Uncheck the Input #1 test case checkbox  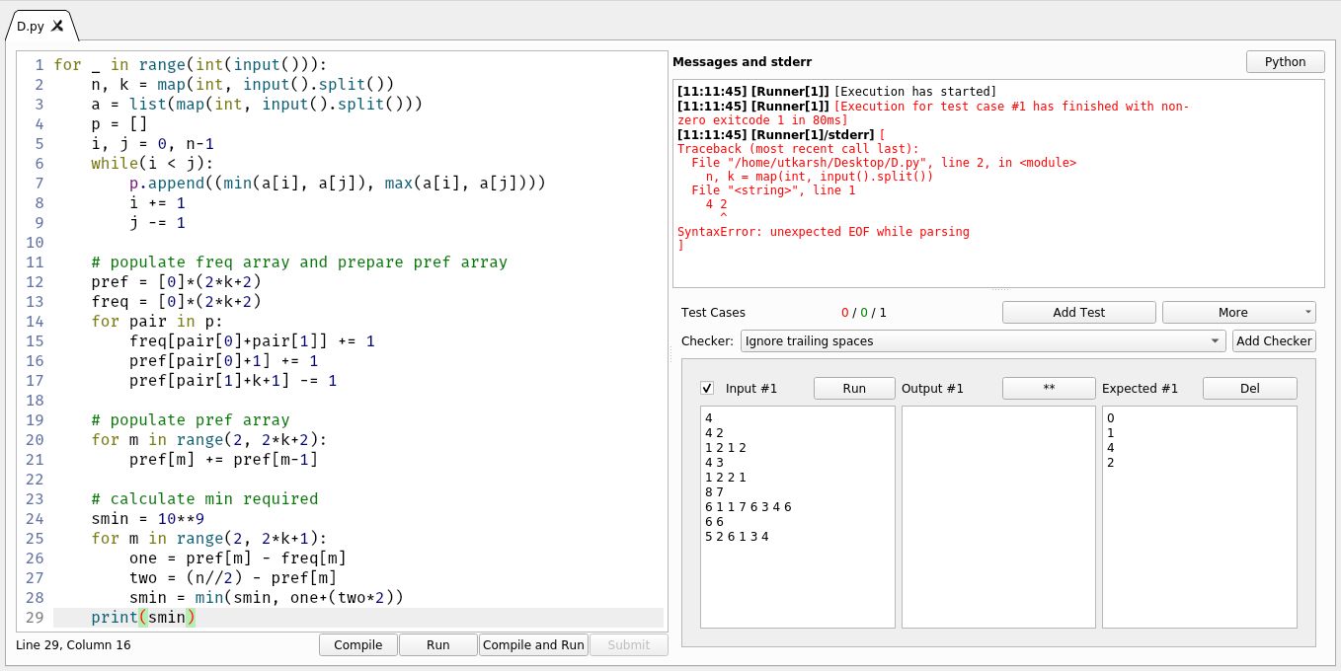pos(707,388)
